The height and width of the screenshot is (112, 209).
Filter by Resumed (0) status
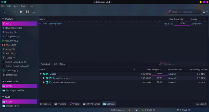click(19, 41)
